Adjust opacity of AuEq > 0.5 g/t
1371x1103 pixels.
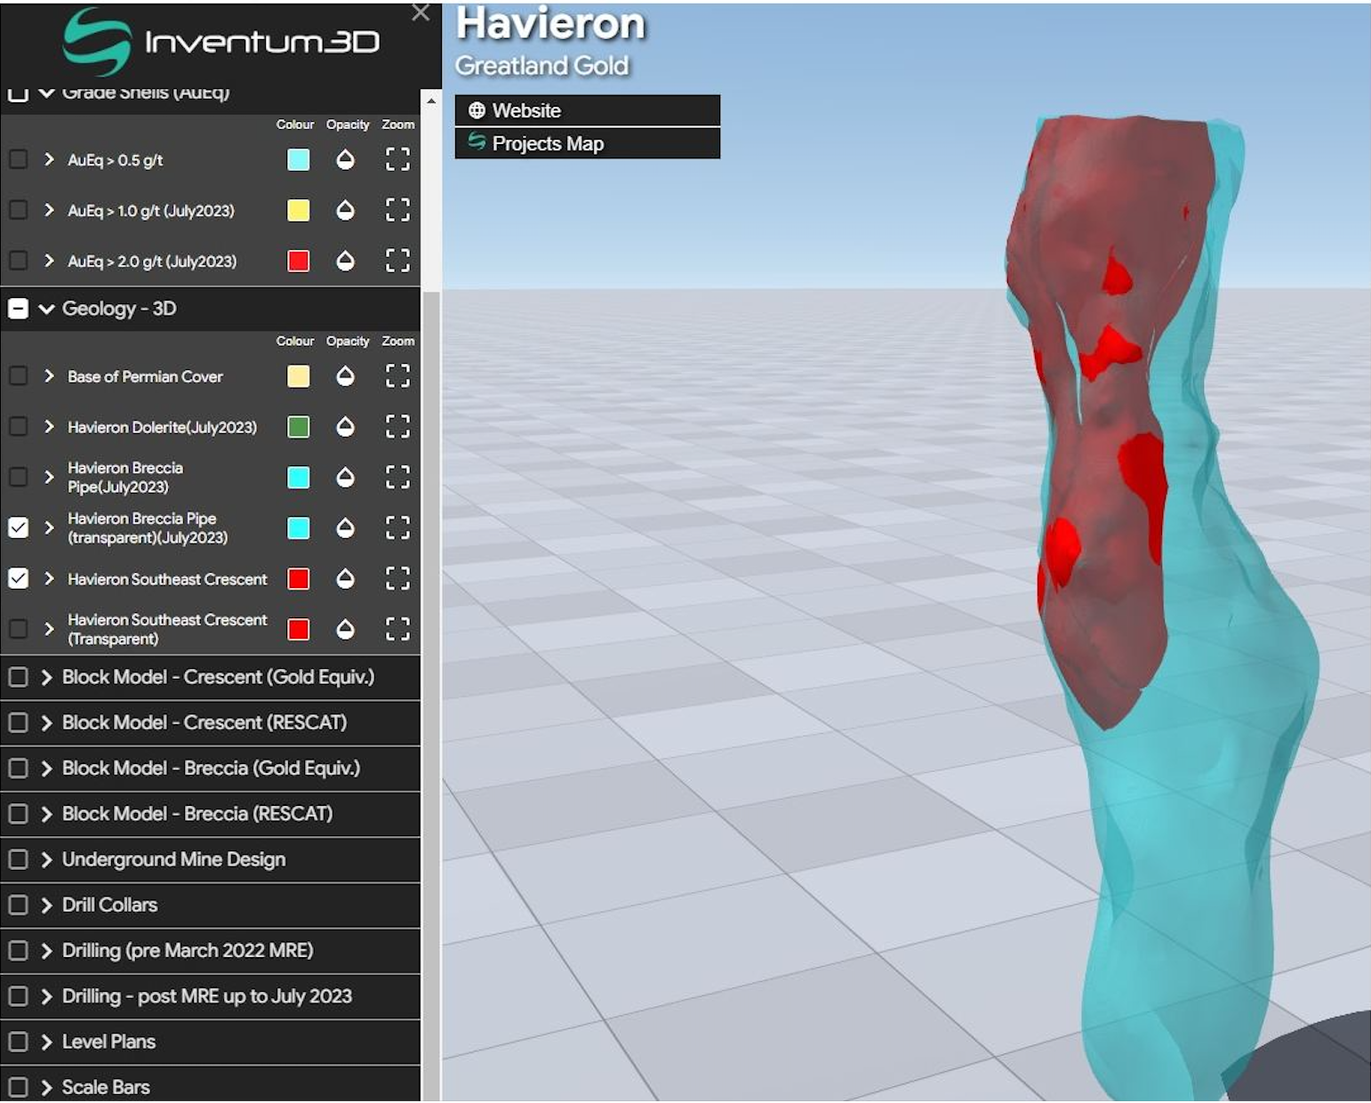click(x=345, y=159)
